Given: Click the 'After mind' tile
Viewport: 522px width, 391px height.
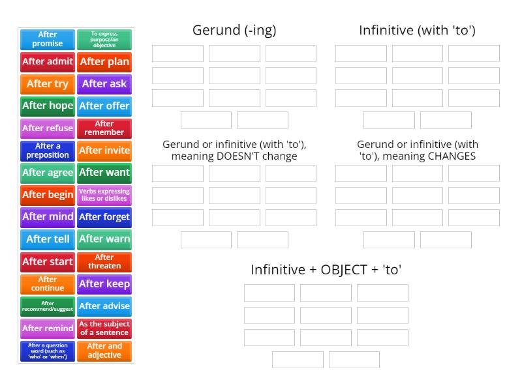Looking at the screenshot, I should tap(47, 217).
